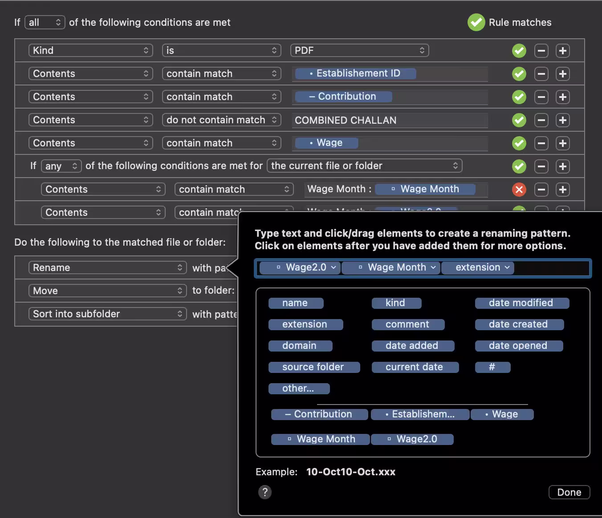Click the Wage Month token in condition field
The height and width of the screenshot is (518, 602).
click(425, 189)
